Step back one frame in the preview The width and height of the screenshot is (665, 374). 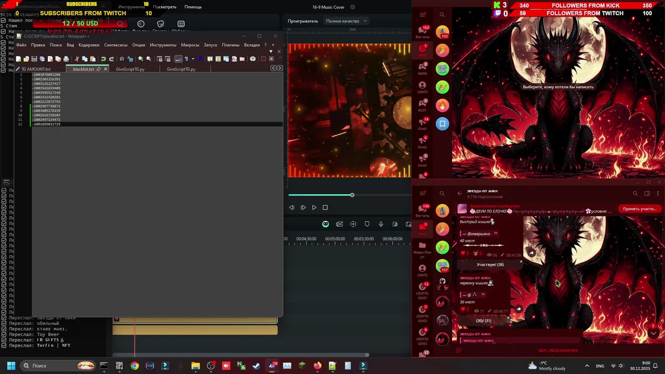click(x=291, y=207)
